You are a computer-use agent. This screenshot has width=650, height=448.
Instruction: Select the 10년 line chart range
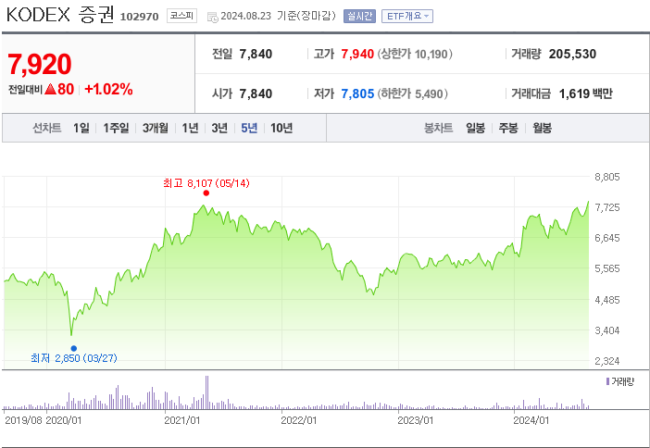pos(281,128)
